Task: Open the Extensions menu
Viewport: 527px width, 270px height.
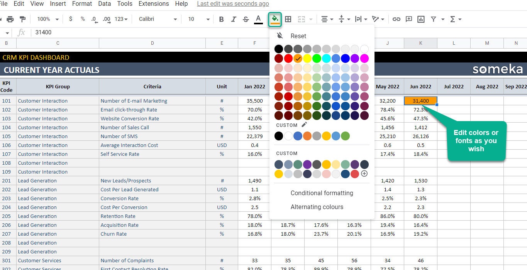Action: coord(153,4)
